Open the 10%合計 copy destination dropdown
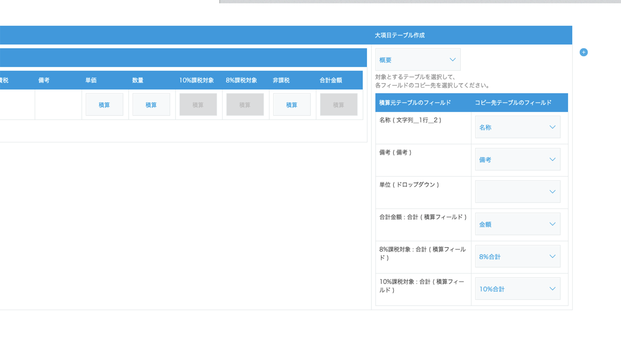Screen dimensions: 621x349 517,289
